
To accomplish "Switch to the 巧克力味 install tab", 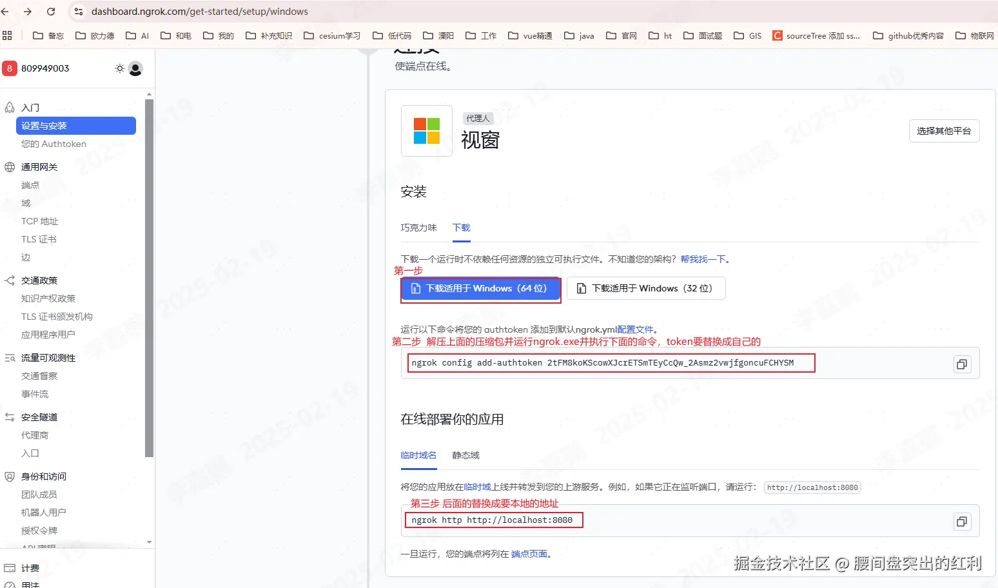I will pos(418,228).
